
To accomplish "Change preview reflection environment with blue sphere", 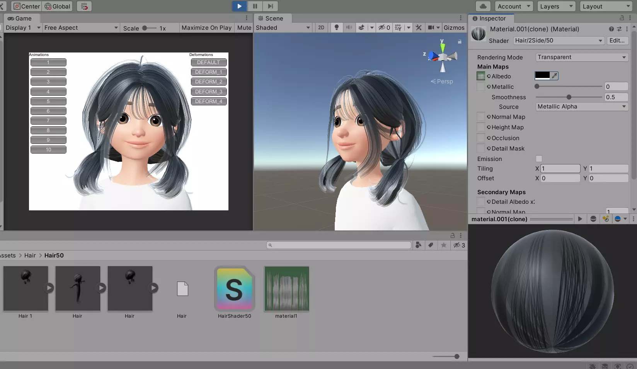I will click(x=618, y=219).
